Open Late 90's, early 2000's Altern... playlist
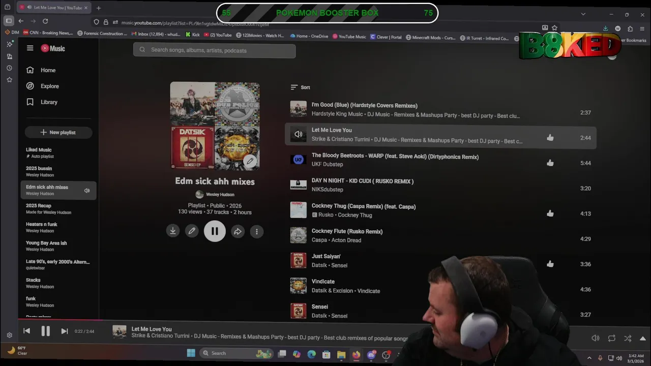 [x=58, y=265]
